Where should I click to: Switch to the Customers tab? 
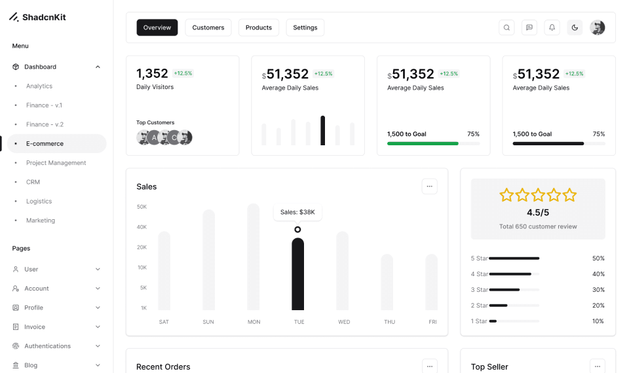[x=208, y=27]
